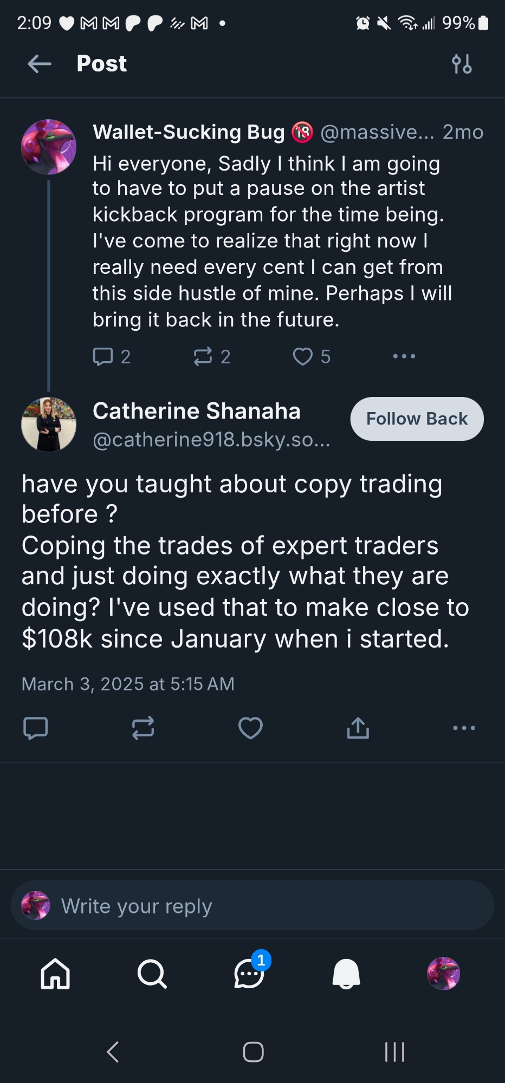This screenshot has width=505, height=1083.
Task: Repost Wallet-Sucking Bug's post
Action: [203, 356]
